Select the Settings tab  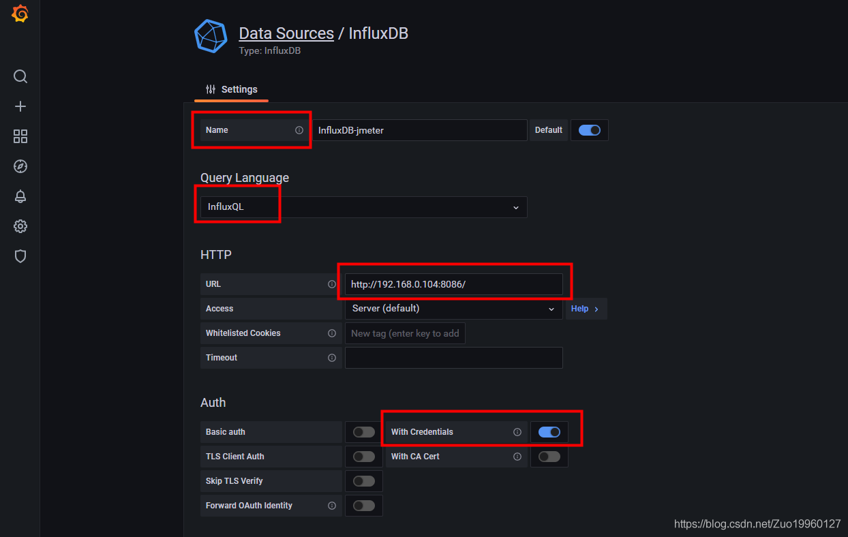point(231,89)
